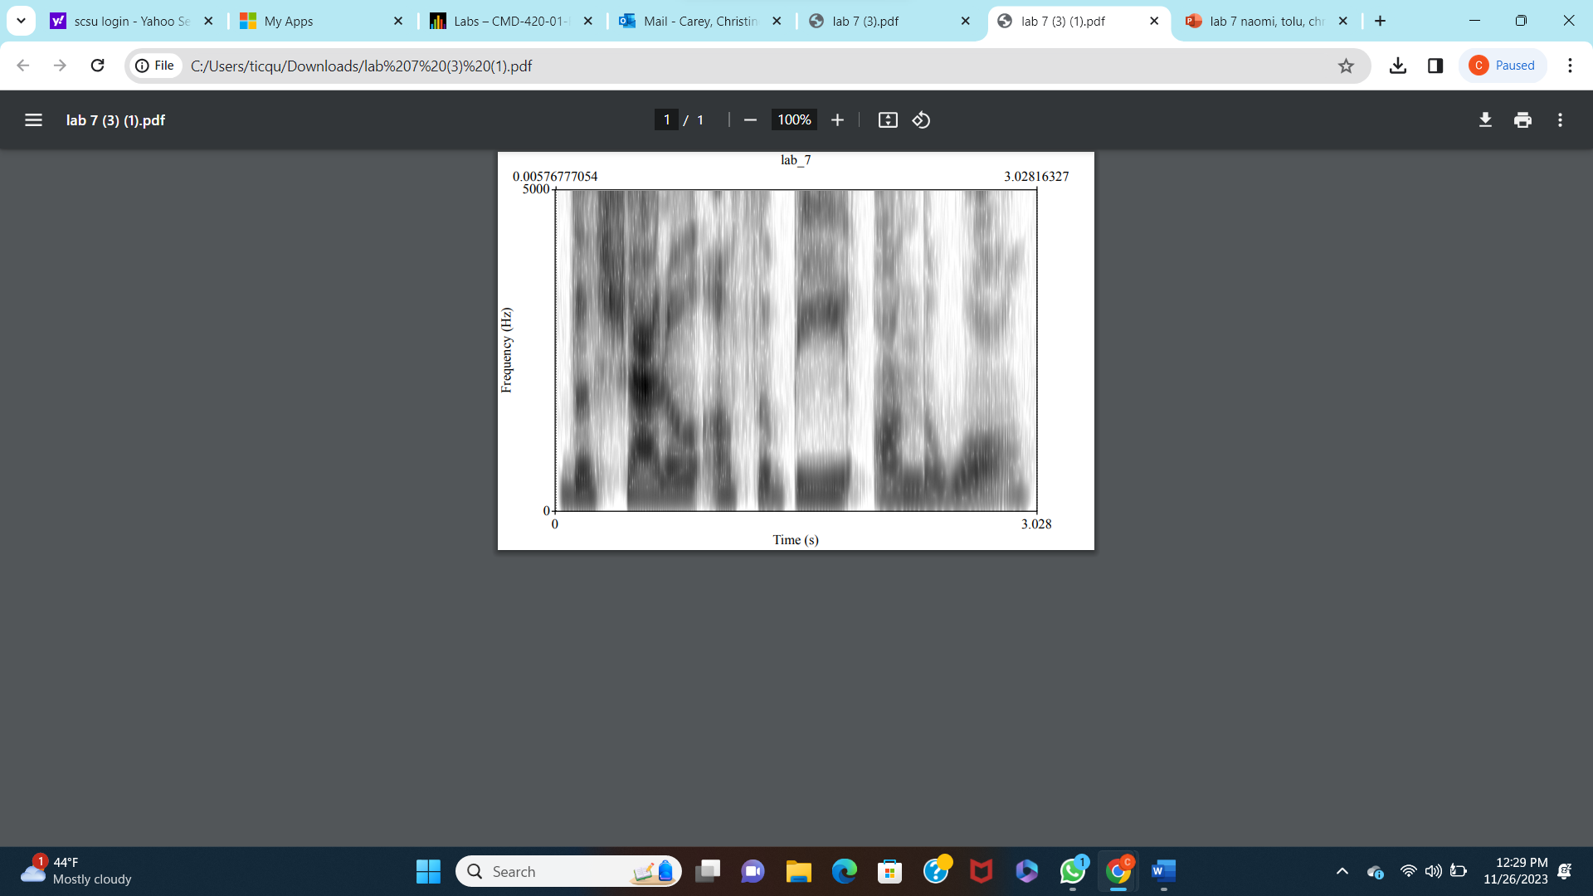Click the fit-to-page icon
The width and height of the screenshot is (1593, 896).
888,119
